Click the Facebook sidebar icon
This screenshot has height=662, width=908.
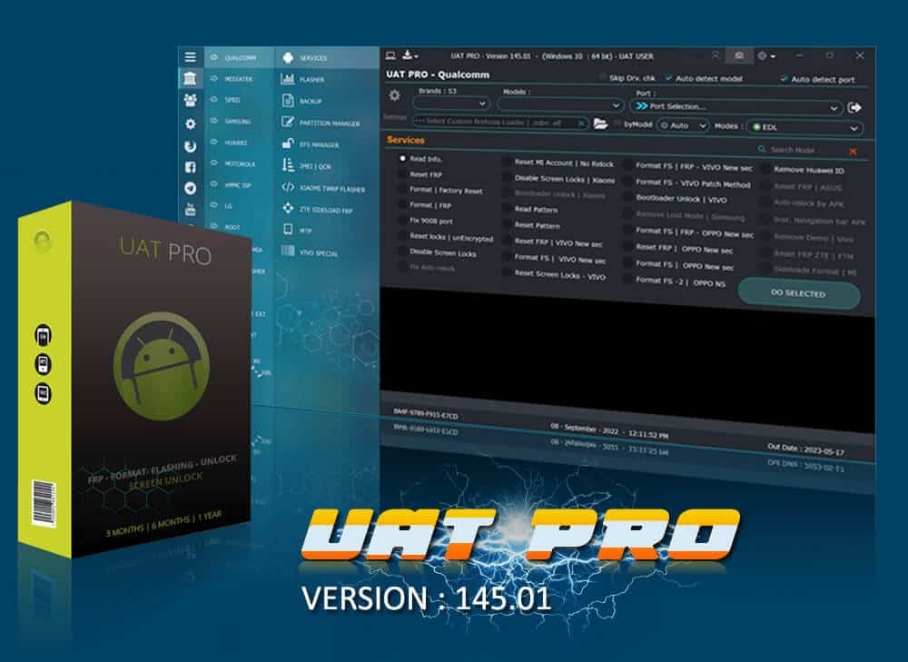pyautogui.click(x=190, y=167)
